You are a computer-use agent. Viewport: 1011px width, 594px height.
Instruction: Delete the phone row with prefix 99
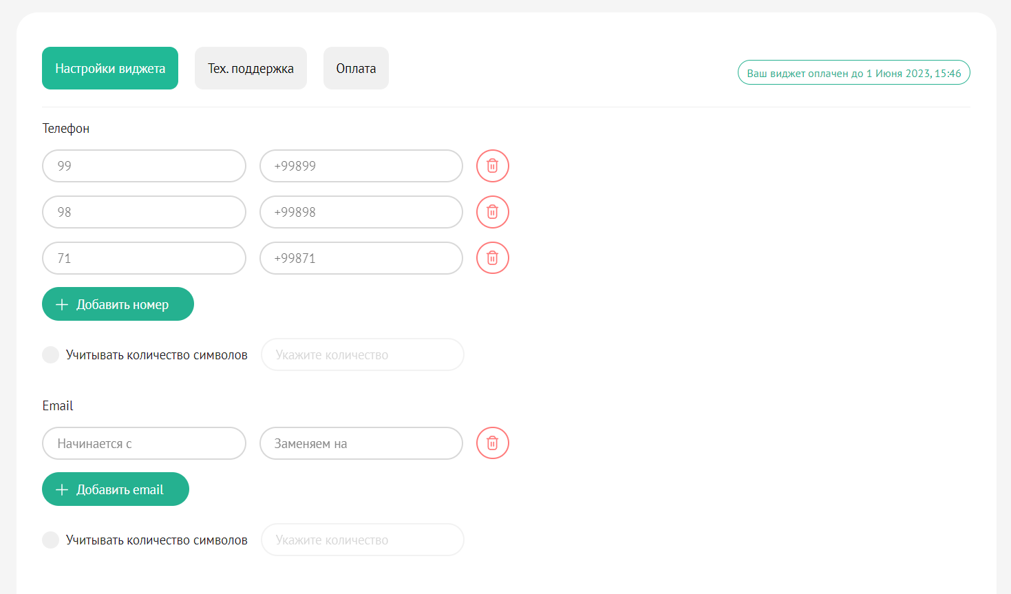coord(492,166)
